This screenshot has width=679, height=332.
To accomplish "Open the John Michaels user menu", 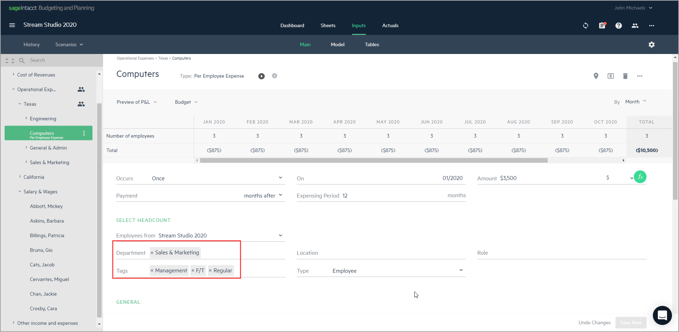I will 633,8.
